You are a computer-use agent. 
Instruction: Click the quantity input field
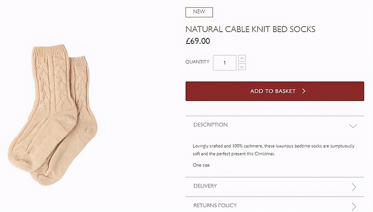(x=224, y=63)
